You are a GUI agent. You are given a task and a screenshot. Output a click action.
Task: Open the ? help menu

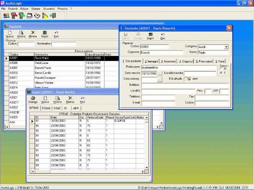tap(71, 9)
